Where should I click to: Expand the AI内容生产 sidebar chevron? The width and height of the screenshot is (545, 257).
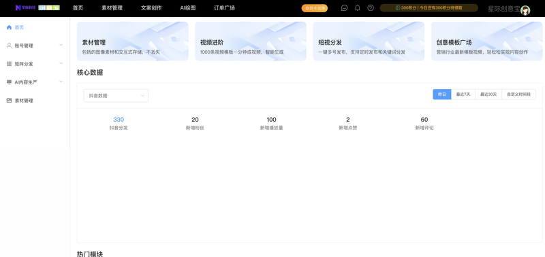tap(61, 82)
